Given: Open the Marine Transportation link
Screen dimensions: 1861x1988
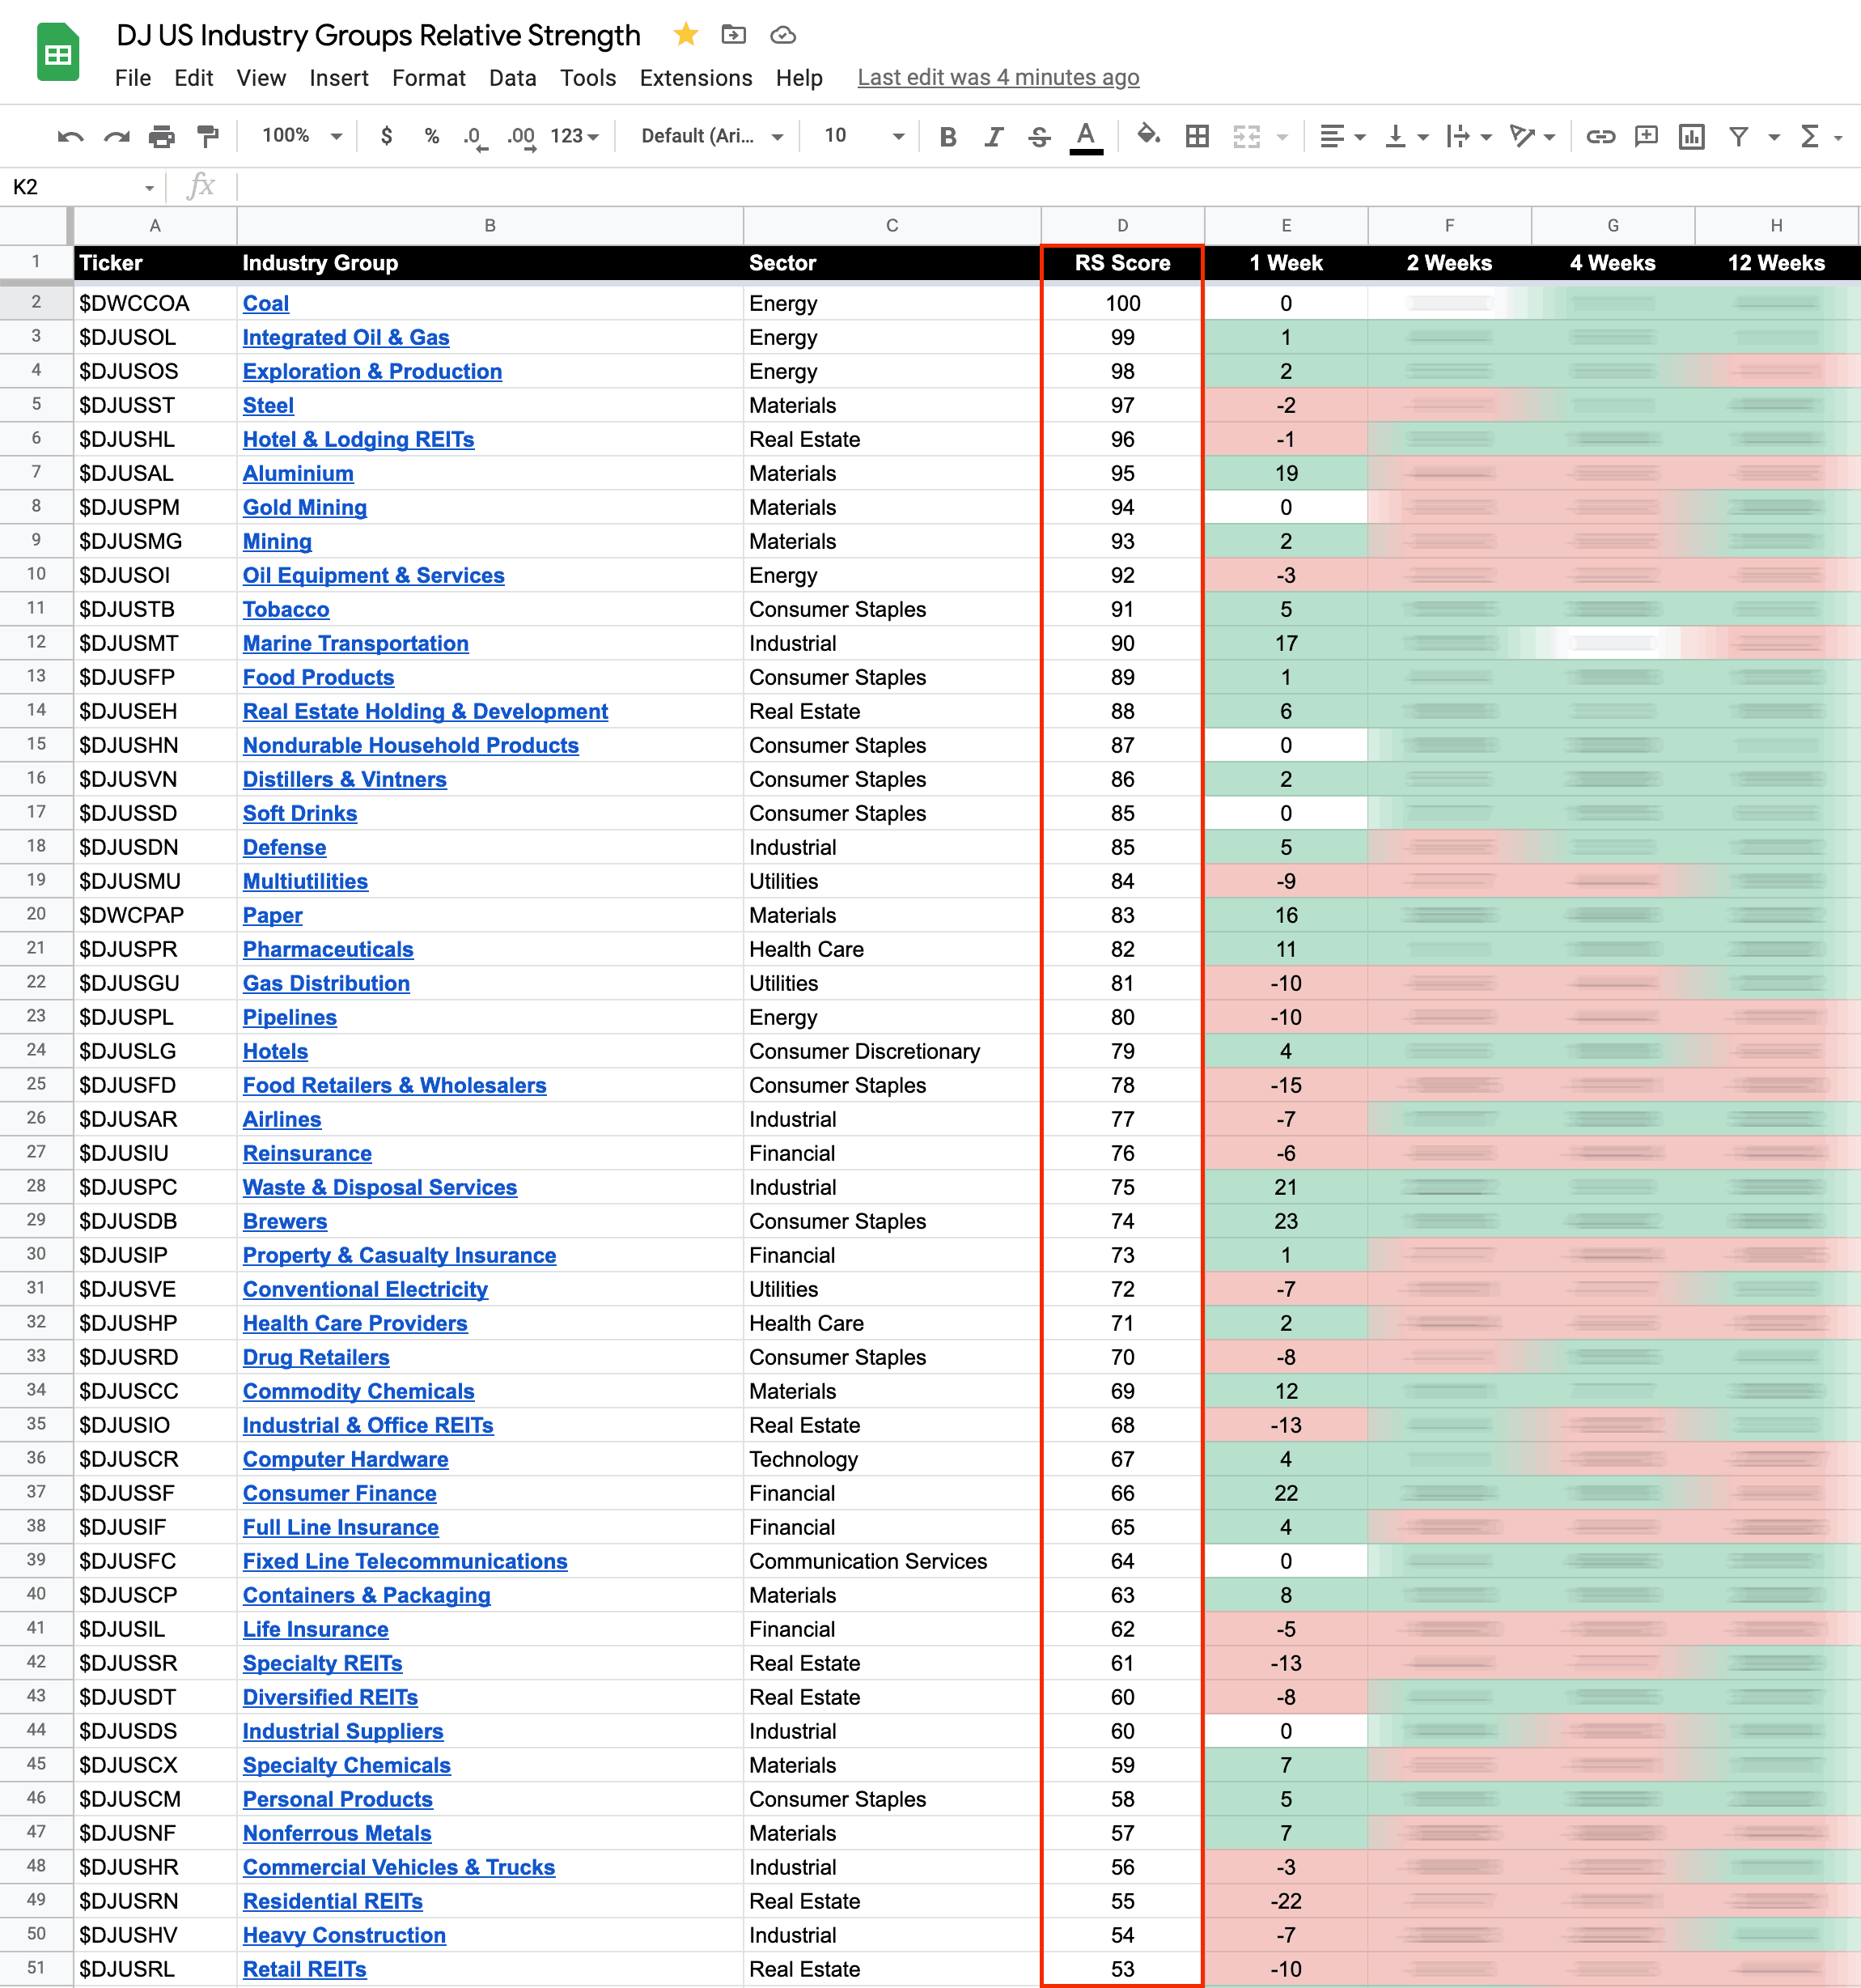Looking at the screenshot, I should click(356, 643).
